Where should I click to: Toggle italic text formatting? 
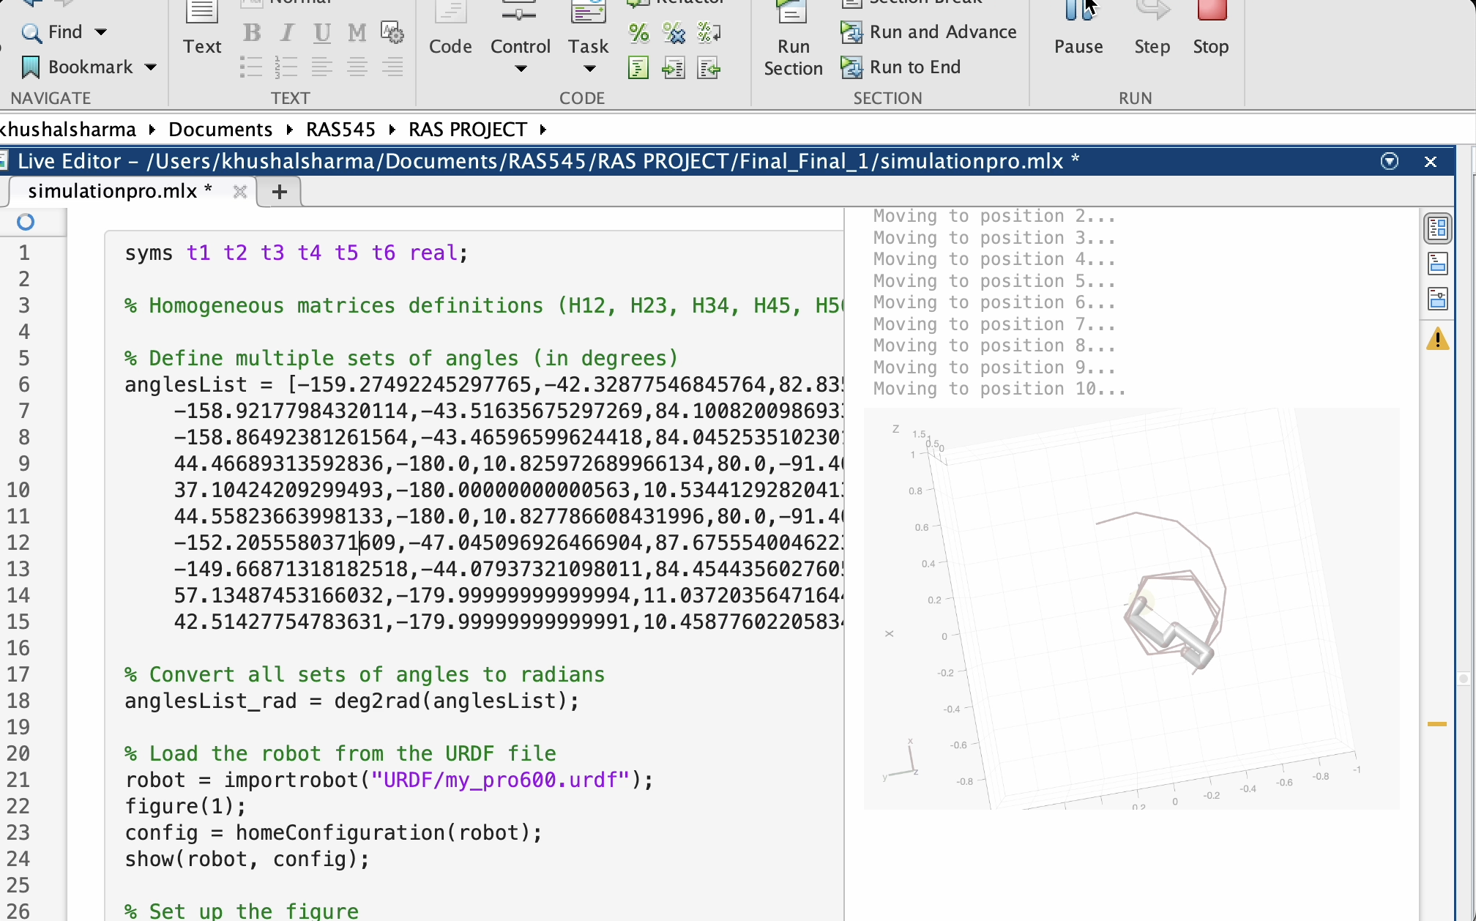(287, 33)
